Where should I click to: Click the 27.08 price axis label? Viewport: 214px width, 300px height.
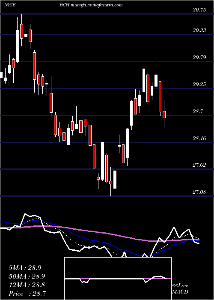click(x=199, y=192)
